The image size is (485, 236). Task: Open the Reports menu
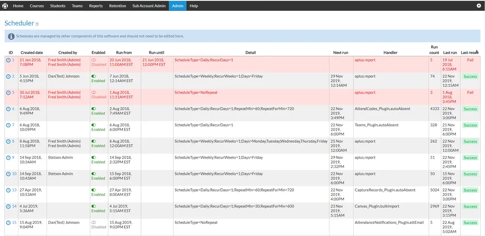(96, 6)
